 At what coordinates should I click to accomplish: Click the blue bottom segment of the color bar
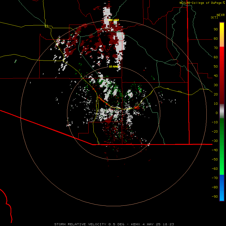(x=222, y=188)
